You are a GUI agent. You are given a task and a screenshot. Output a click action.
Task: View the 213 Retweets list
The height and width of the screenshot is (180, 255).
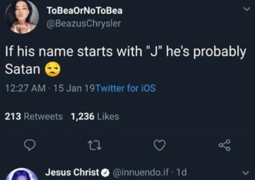tap(34, 117)
